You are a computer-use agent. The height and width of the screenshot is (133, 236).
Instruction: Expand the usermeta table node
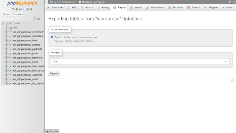(6, 75)
